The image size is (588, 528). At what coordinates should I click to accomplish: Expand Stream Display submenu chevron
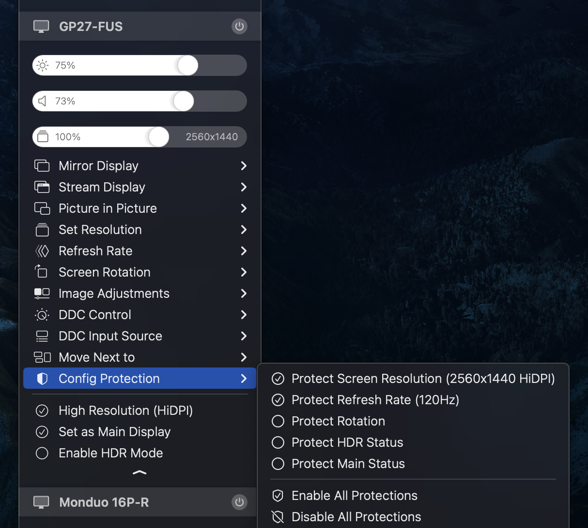(x=244, y=187)
